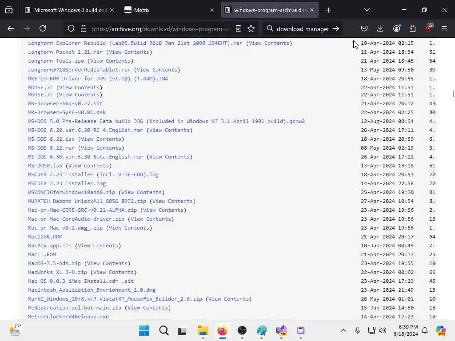Reload the current page
This screenshot has width=455, height=341.
43,29
